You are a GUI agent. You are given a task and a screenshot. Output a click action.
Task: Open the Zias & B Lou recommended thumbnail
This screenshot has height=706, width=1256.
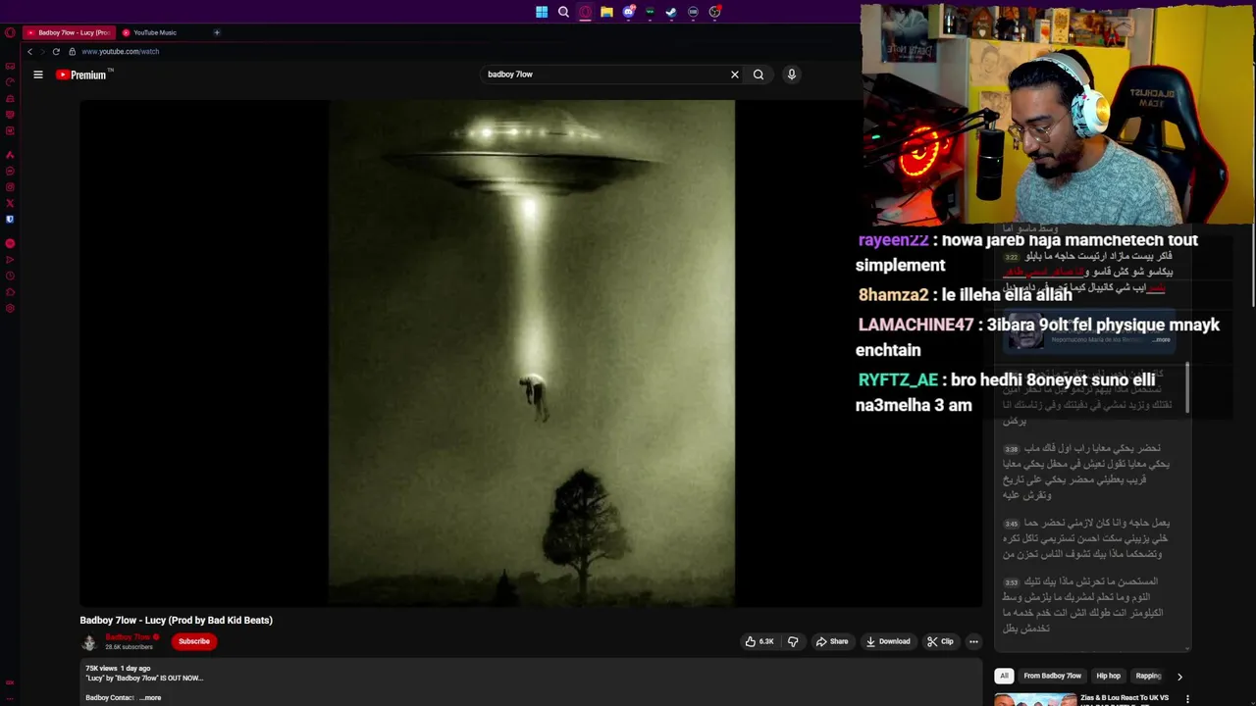click(1035, 699)
